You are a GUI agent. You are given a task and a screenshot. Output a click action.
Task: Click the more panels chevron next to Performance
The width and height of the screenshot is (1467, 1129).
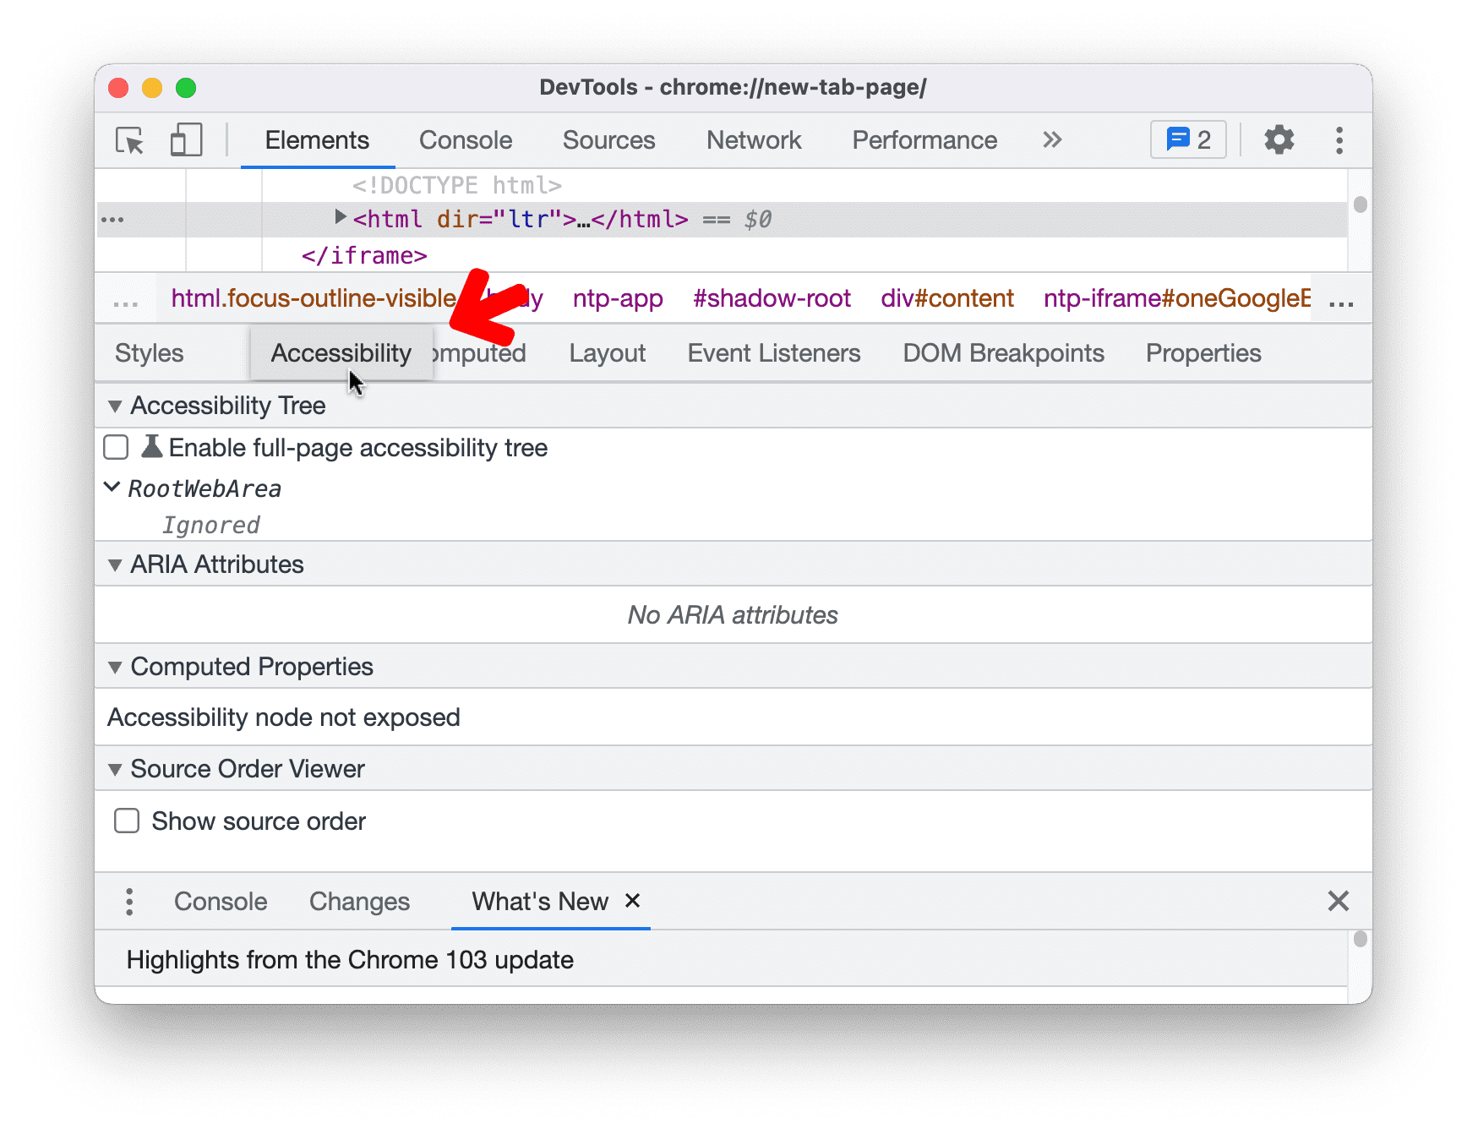click(1051, 140)
